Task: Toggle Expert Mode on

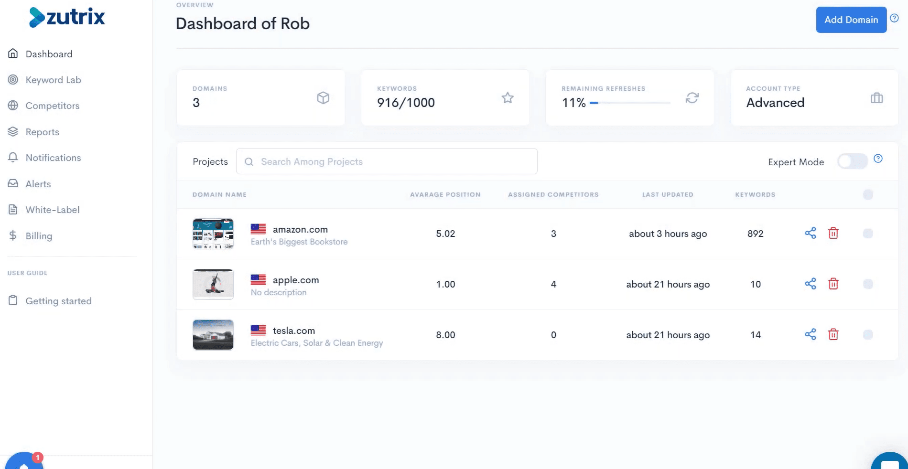Action: pyautogui.click(x=853, y=161)
